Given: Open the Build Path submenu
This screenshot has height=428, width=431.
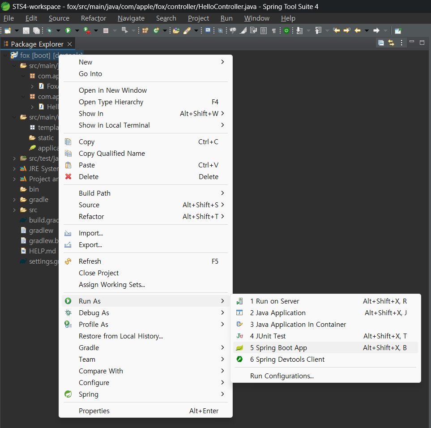Looking at the screenshot, I should pyautogui.click(x=146, y=193).
